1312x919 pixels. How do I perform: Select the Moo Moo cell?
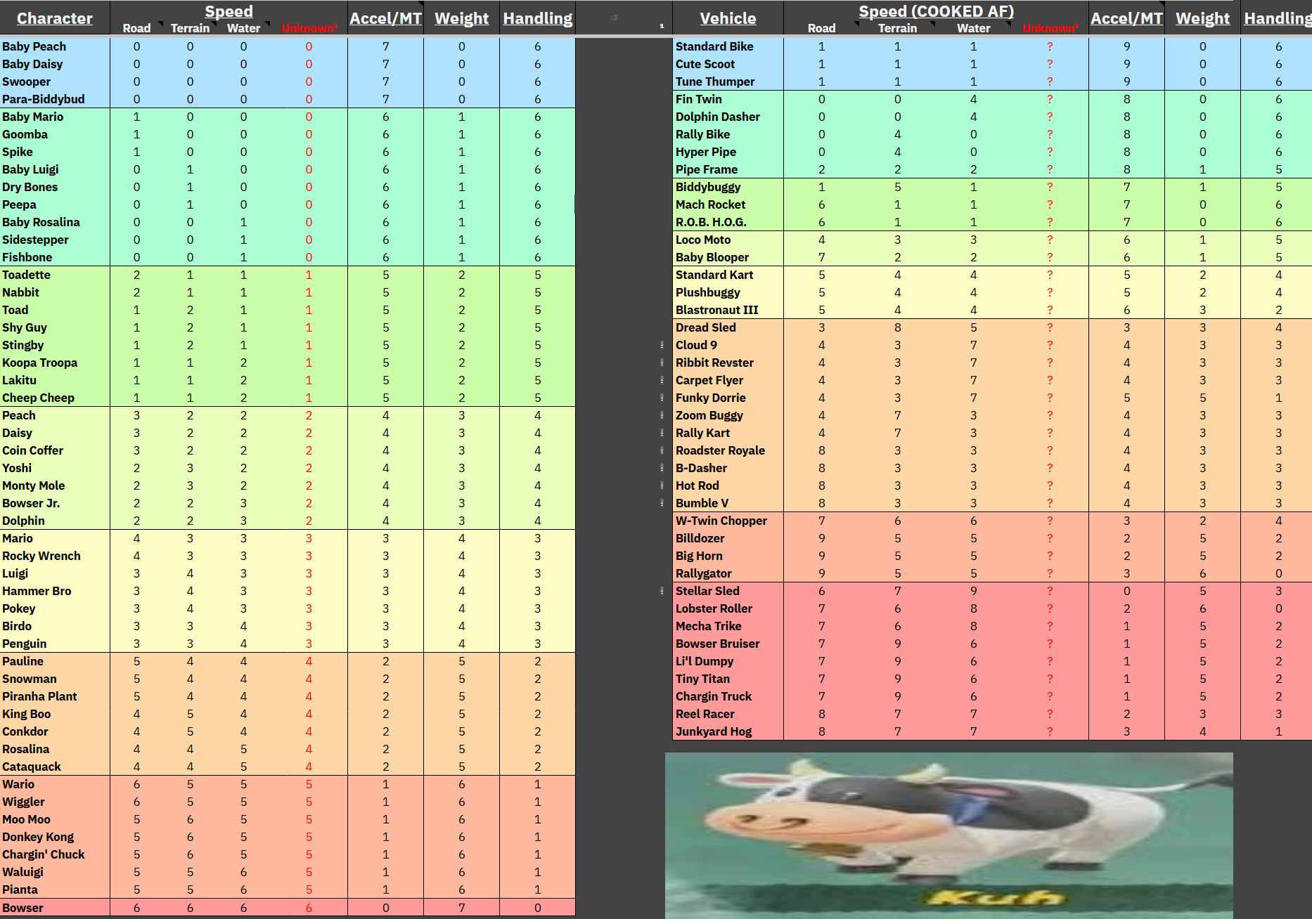(55, 819)
